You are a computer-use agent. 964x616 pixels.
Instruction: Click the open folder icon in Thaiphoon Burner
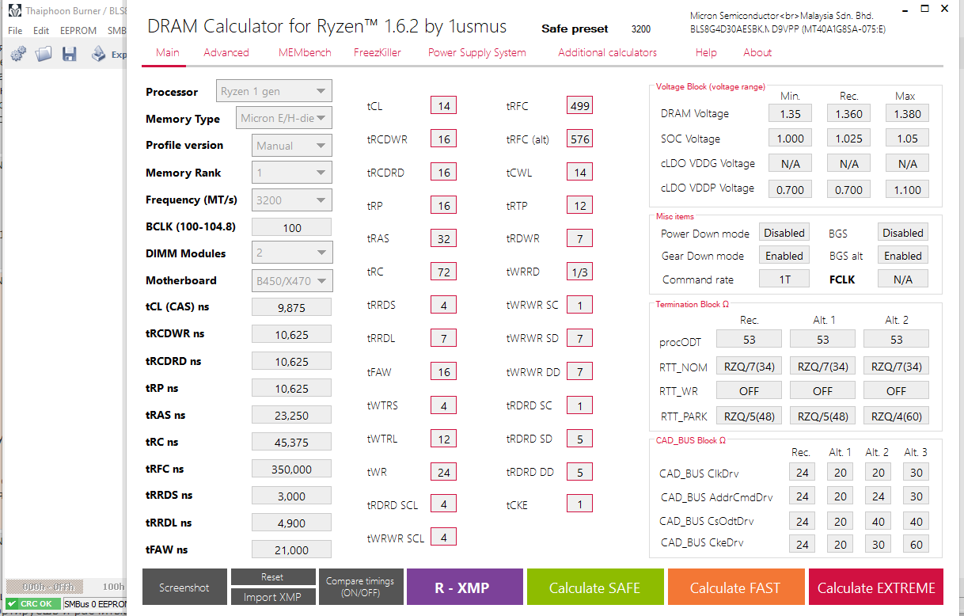tap(44, 54)
